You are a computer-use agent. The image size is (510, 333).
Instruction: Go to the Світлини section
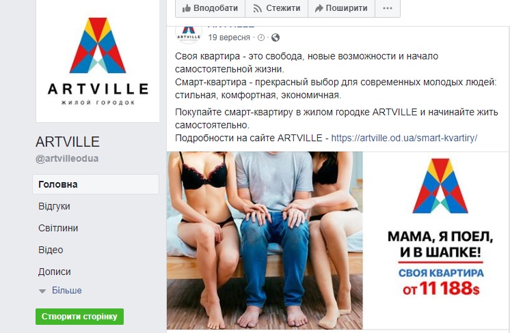pyautogui.click(x=58, y=228)
